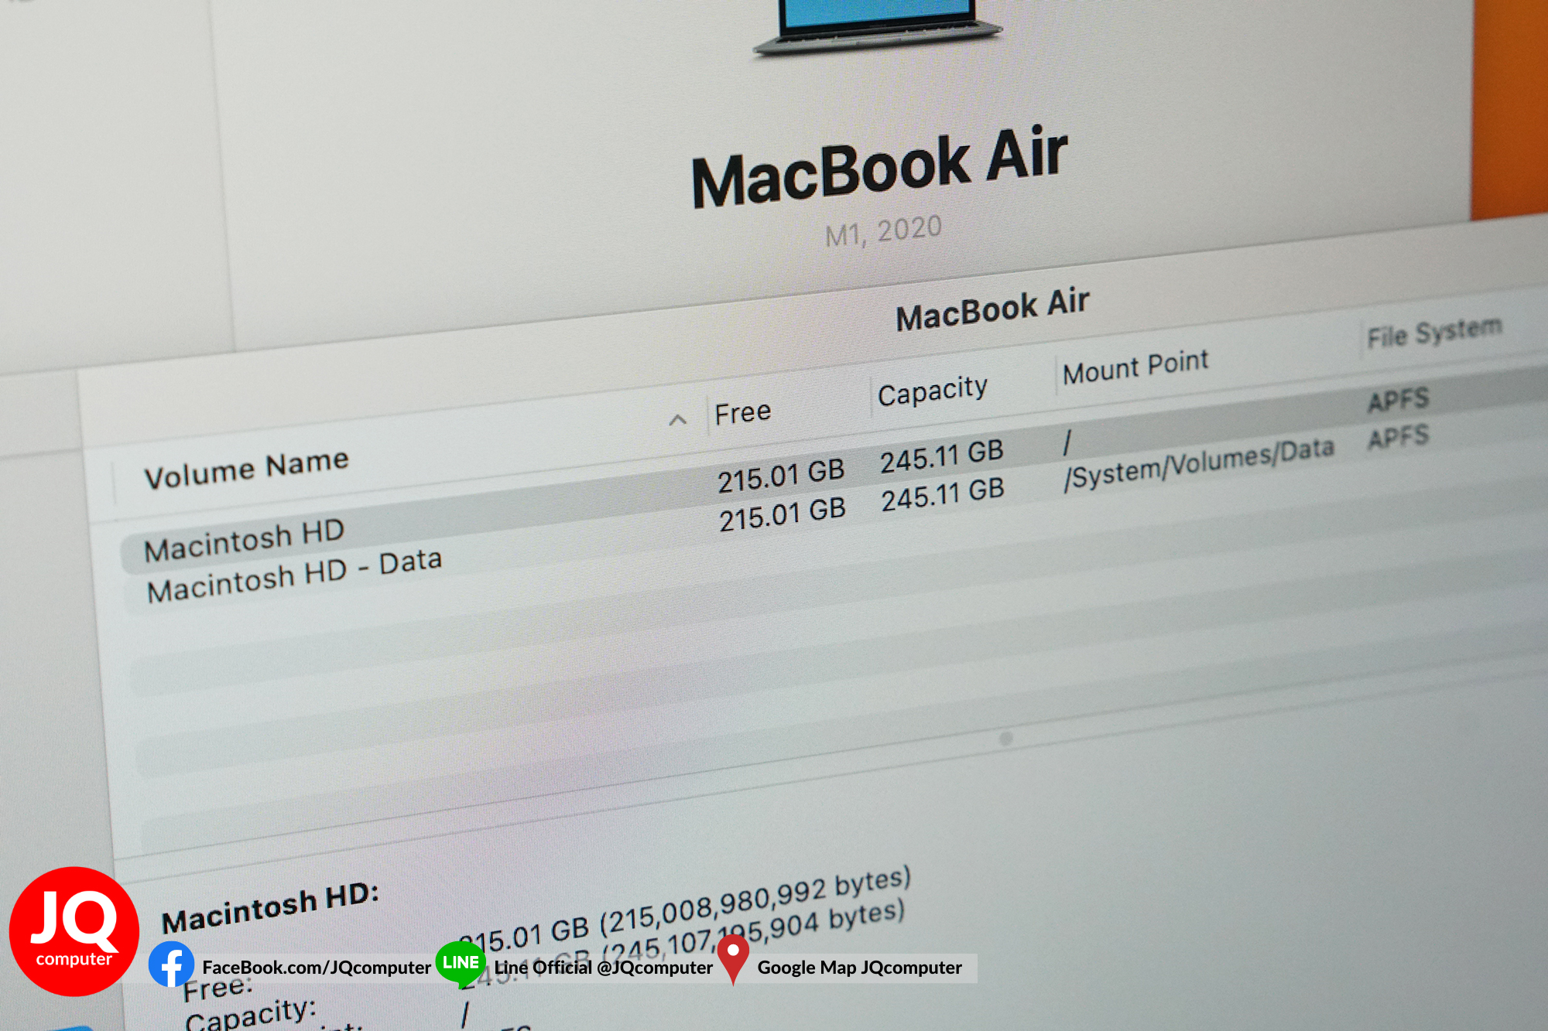This screenshot has height=1031, width=1548.
Task: Toggle the Volume Name sort arrow
Action: point(677,420)
